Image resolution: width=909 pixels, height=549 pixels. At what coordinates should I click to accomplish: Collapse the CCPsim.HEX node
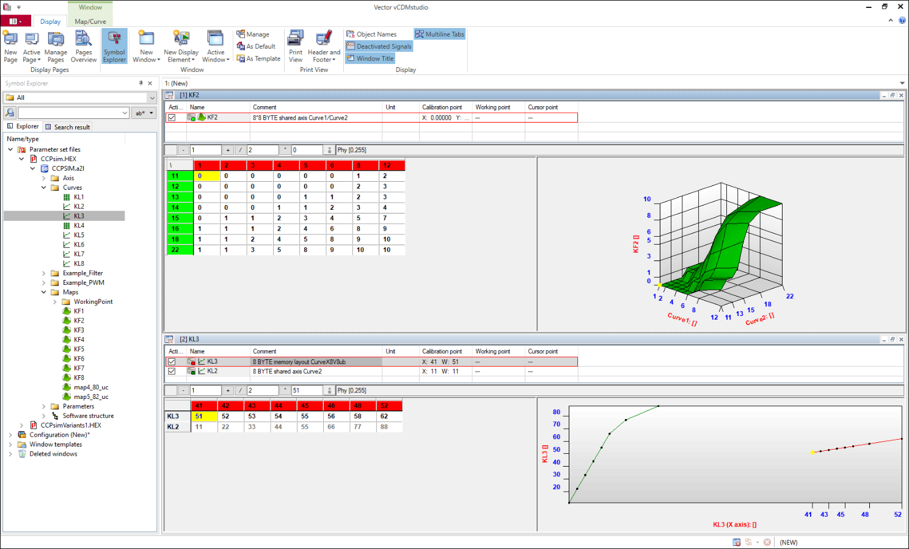pos(21,159)
